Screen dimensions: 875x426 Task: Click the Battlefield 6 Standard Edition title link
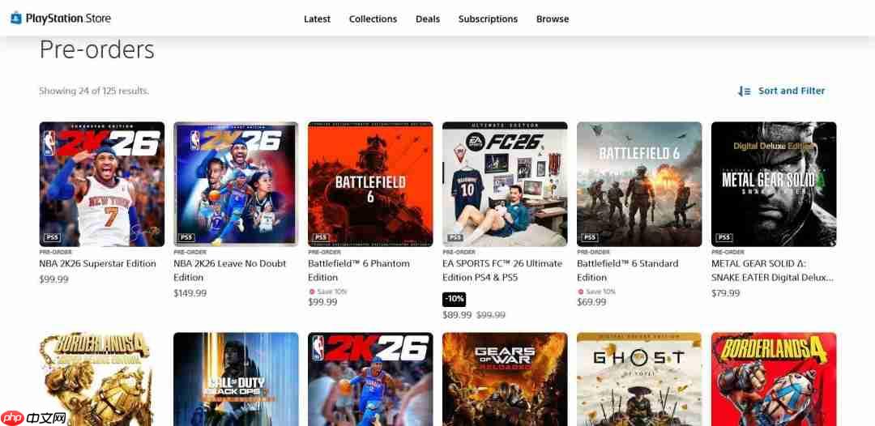pyautogui.click(x=627, y=271)
